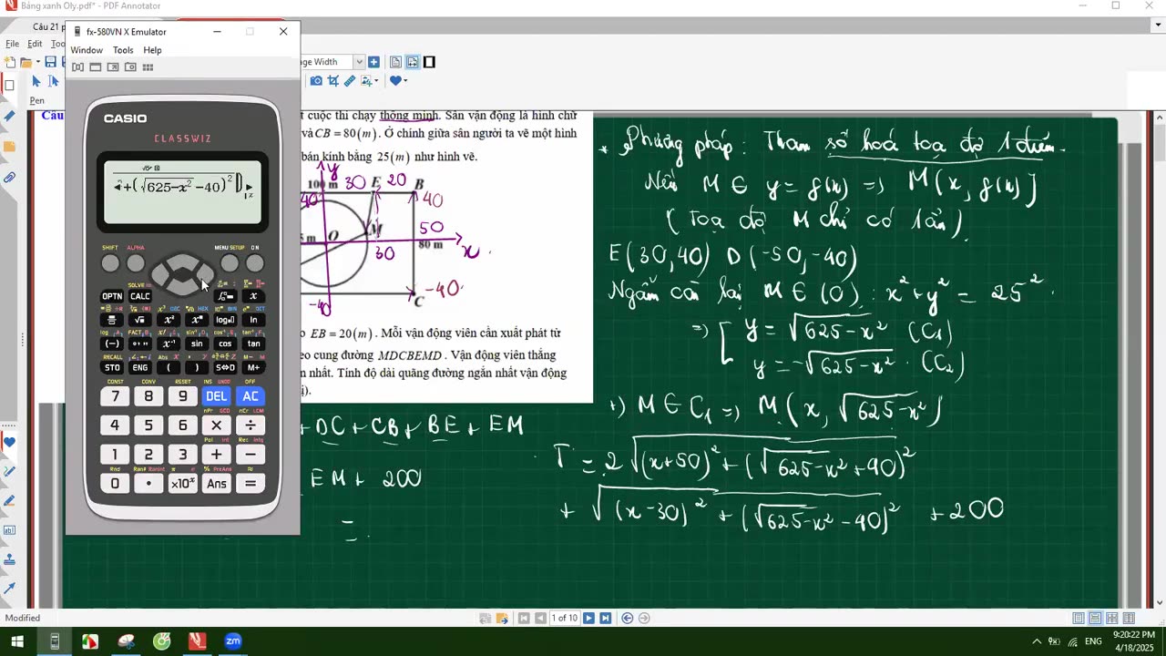Open the Window menu in calculator emulator
Screen dimensions: 1166x656
click(x=87, y=50)
